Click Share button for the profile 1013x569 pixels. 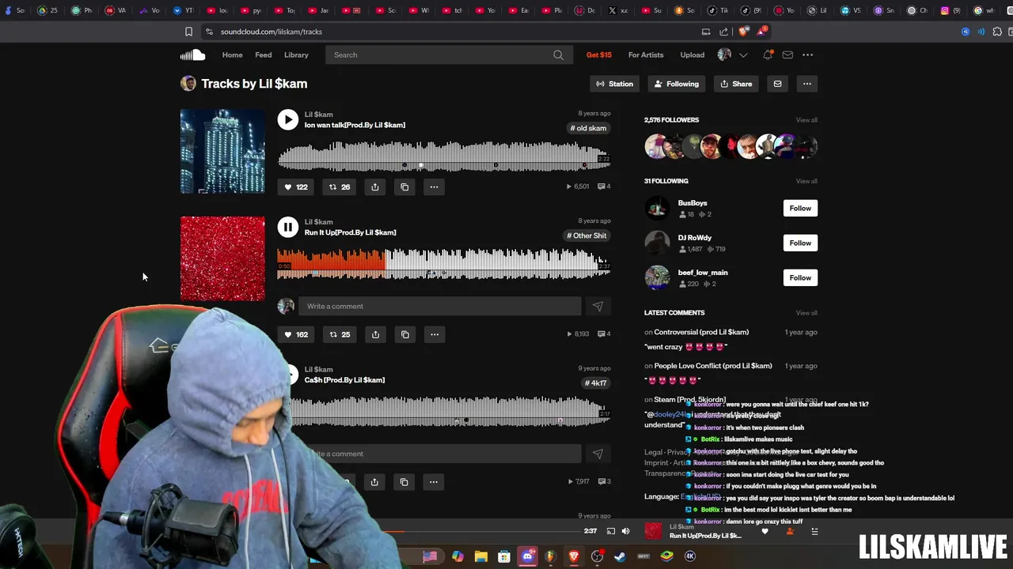tap(736, 84)
